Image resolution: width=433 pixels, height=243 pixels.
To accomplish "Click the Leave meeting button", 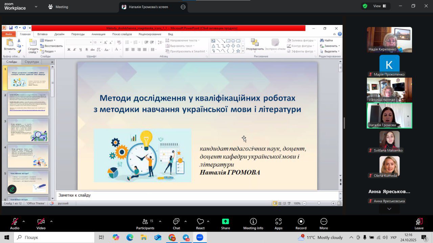I will tap(419, 223).
